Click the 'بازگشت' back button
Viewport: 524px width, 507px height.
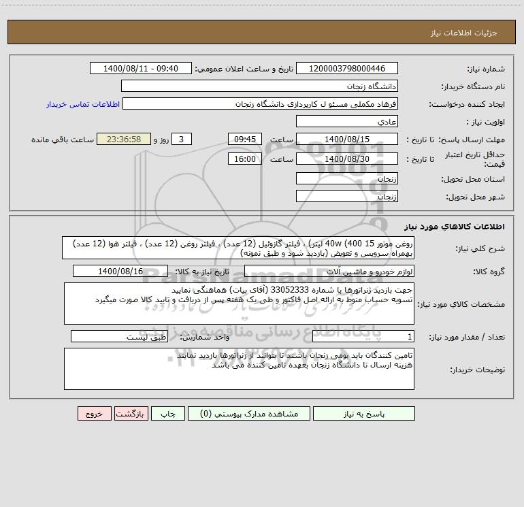(131, 414)
